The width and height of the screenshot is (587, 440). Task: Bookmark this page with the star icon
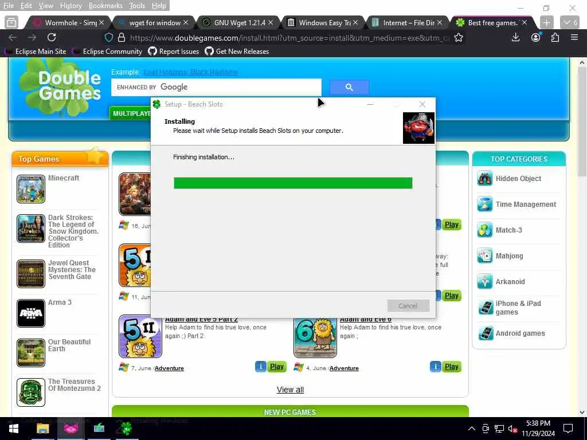459,37
